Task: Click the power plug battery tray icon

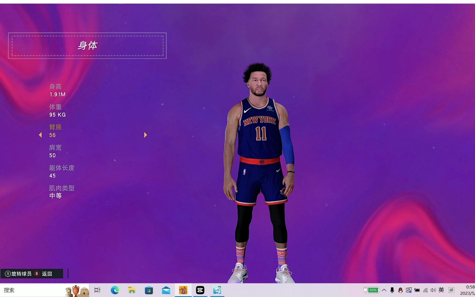Action: [417, 290]
